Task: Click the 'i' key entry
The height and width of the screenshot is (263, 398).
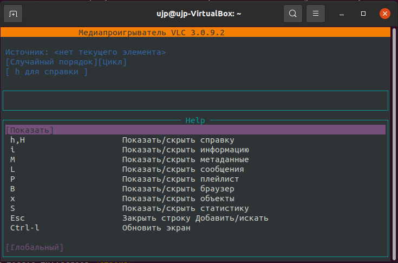Action: pos(12,150)
